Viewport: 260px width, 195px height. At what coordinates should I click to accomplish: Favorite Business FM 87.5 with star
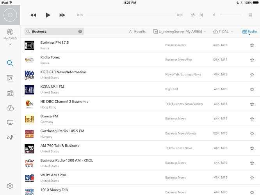point(252,45)
